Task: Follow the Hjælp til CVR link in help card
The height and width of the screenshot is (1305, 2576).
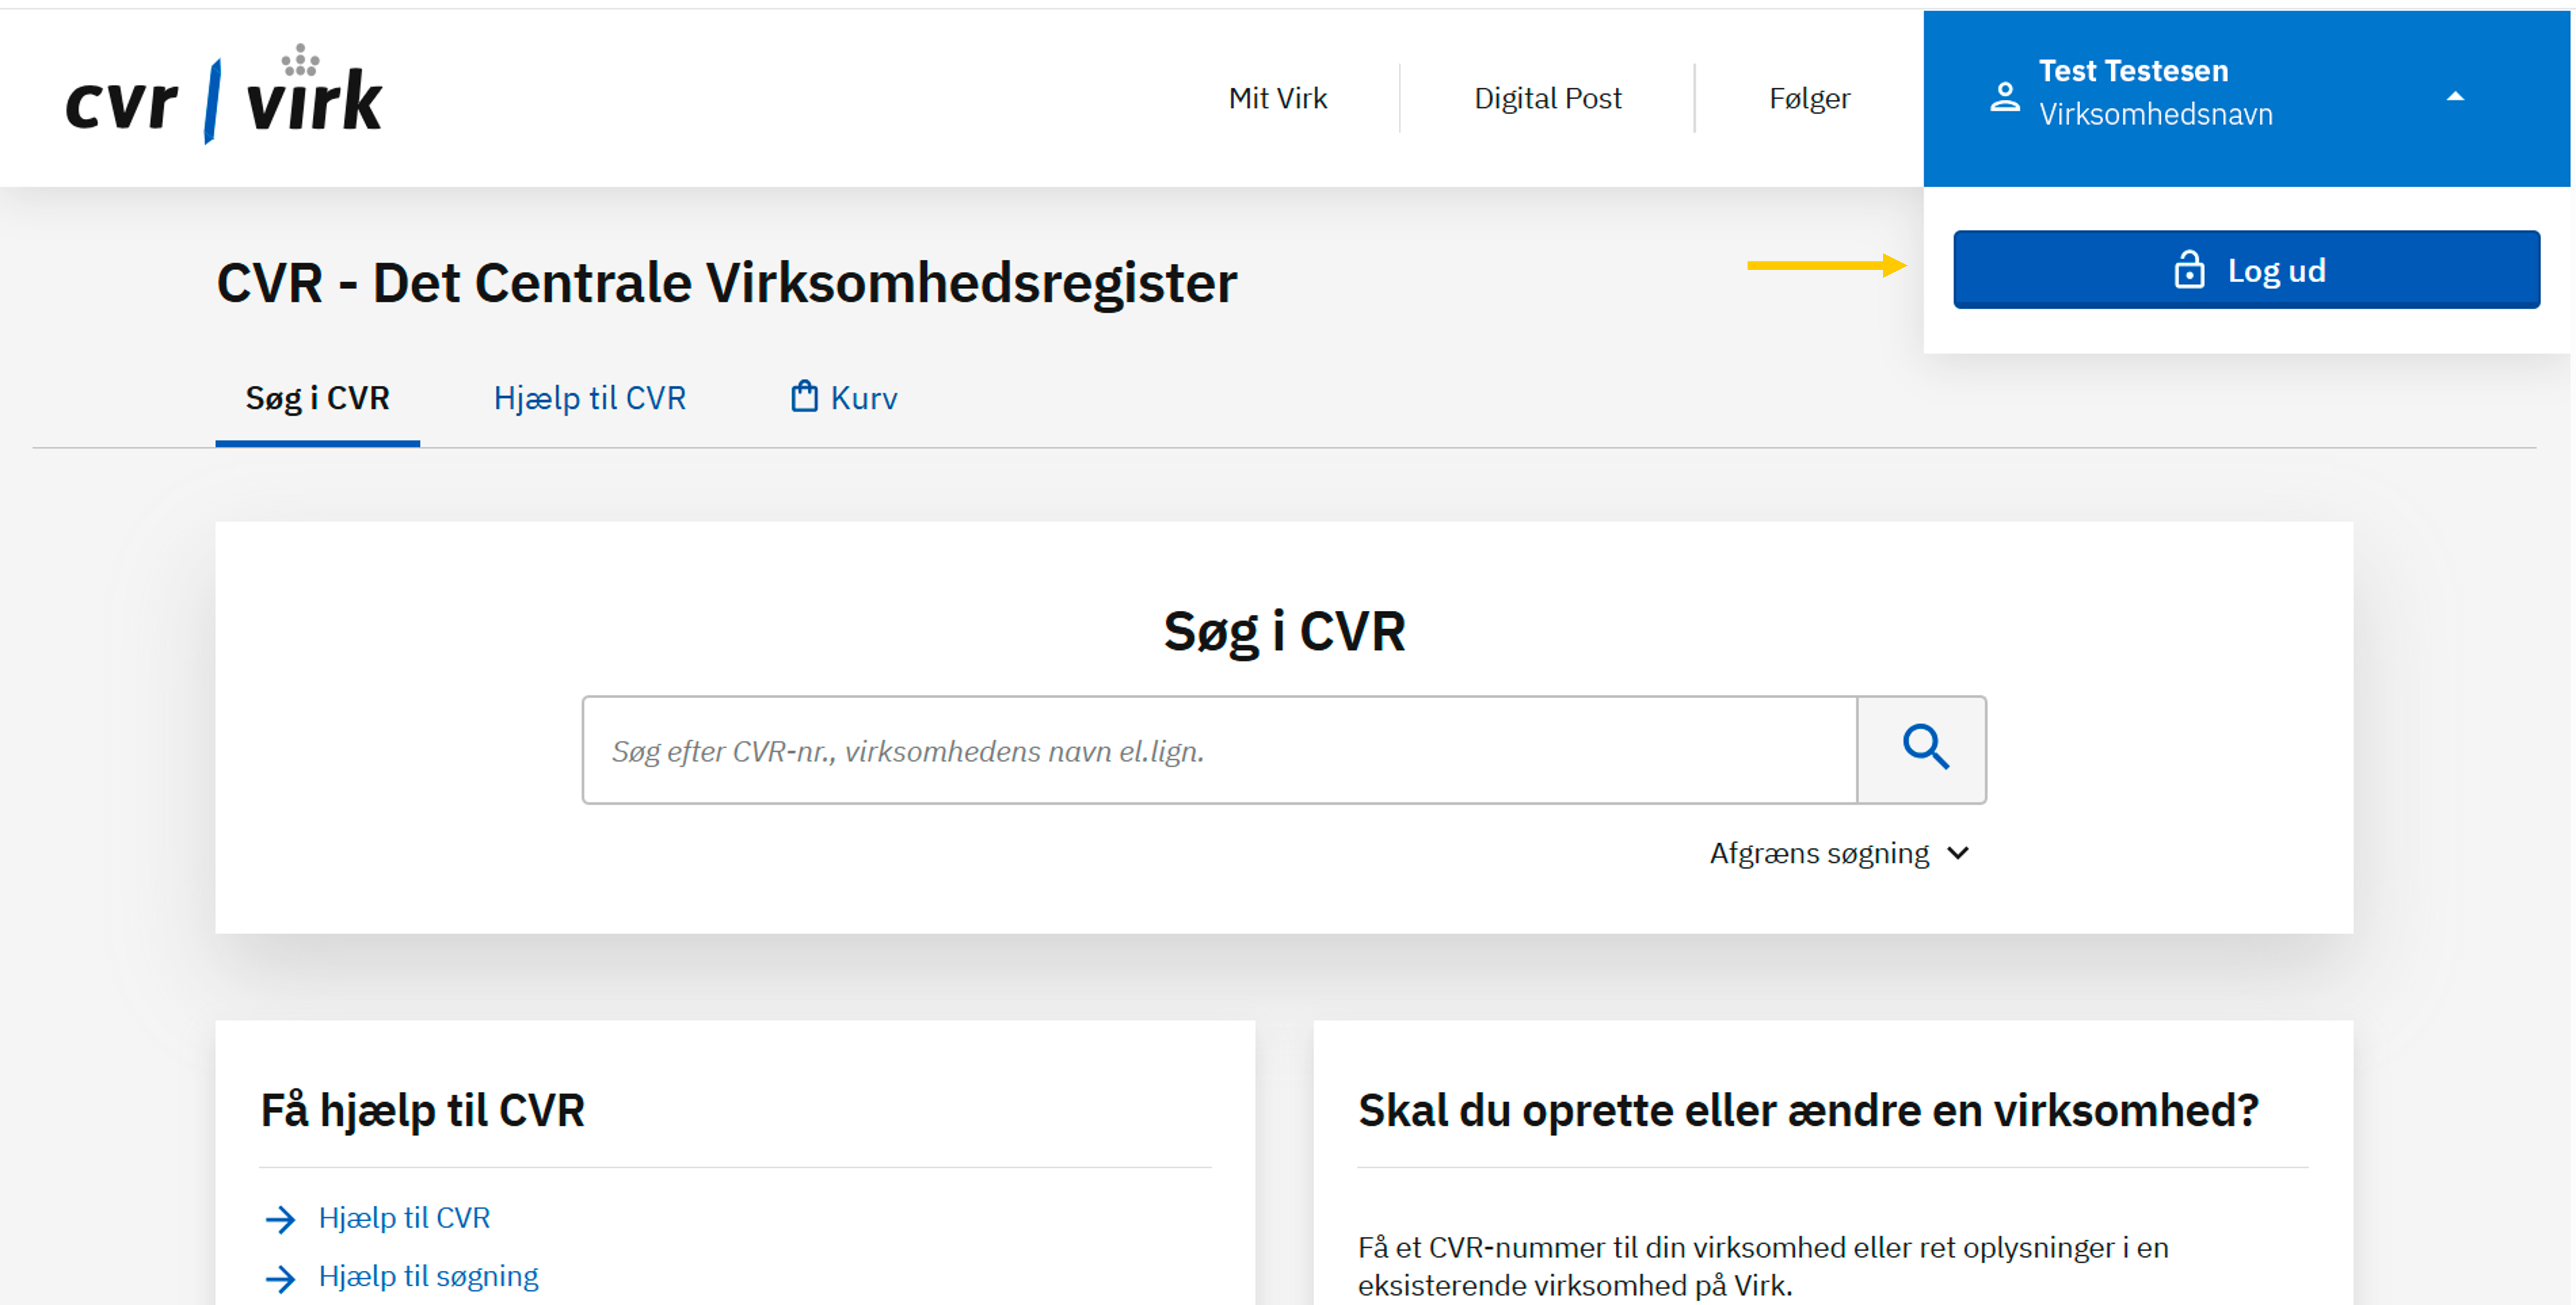Action: tap(404, 1218)
